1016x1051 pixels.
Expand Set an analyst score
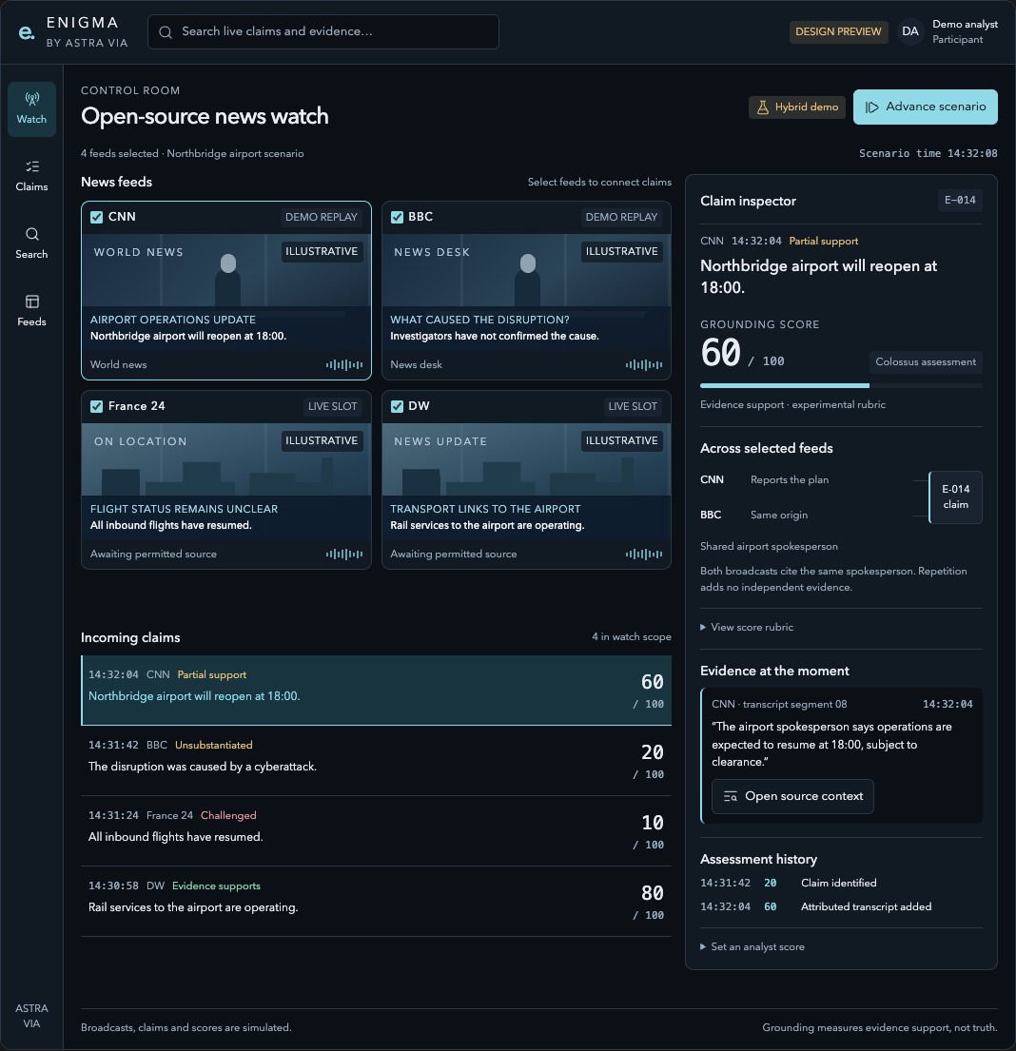click(752, 947)
